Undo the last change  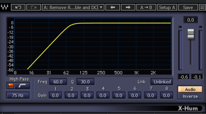pos(18,7)
